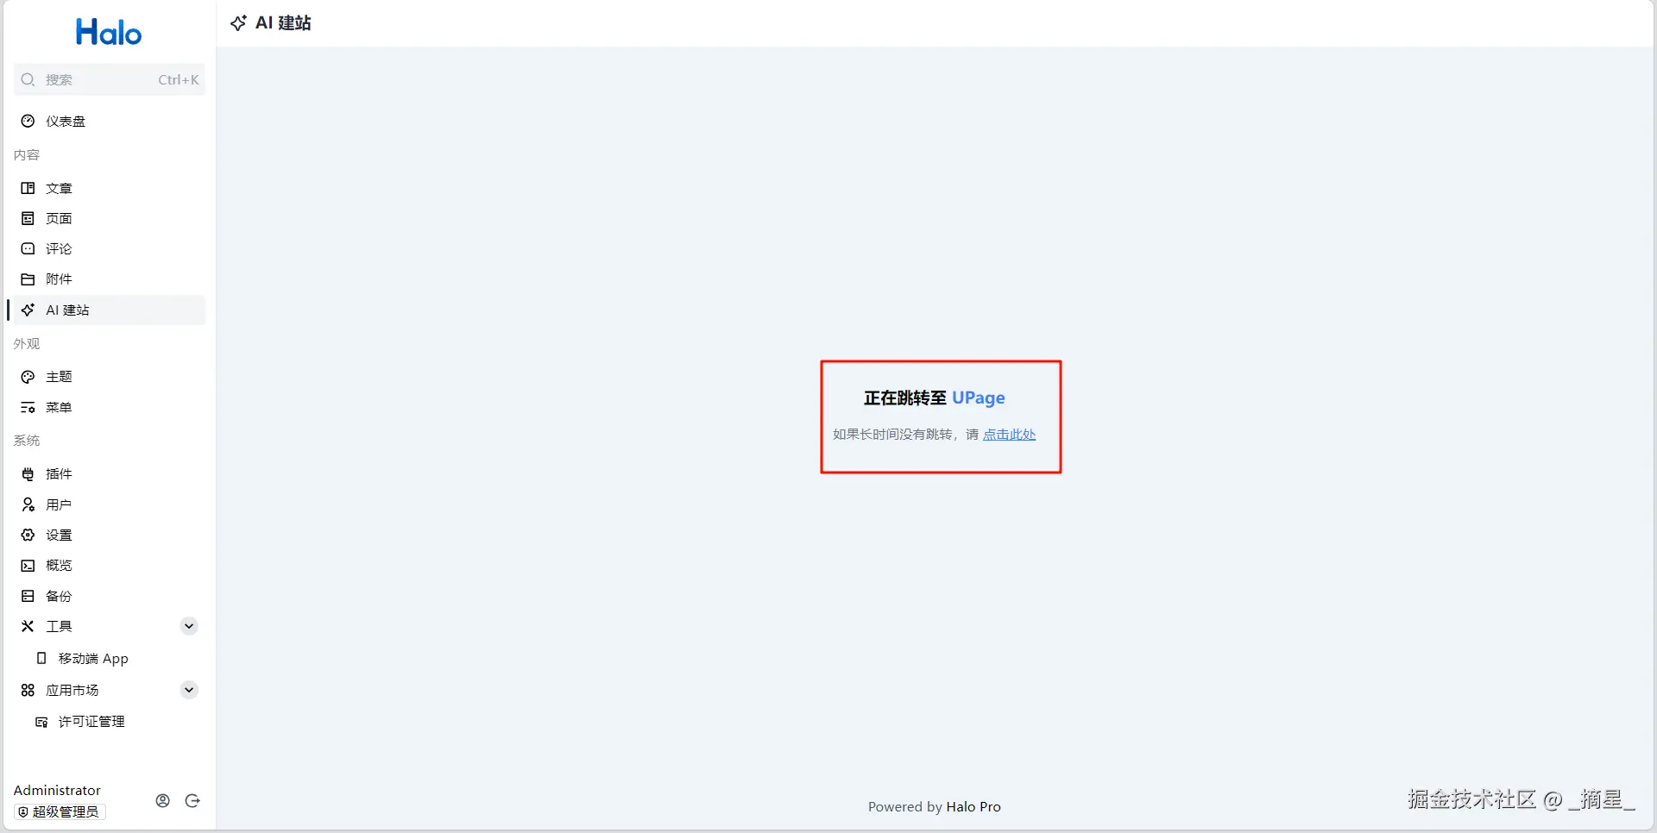Select AI 建站 menu item
Image resolution: width=1657 pixels, height=833 pixels.
point(109,310)
